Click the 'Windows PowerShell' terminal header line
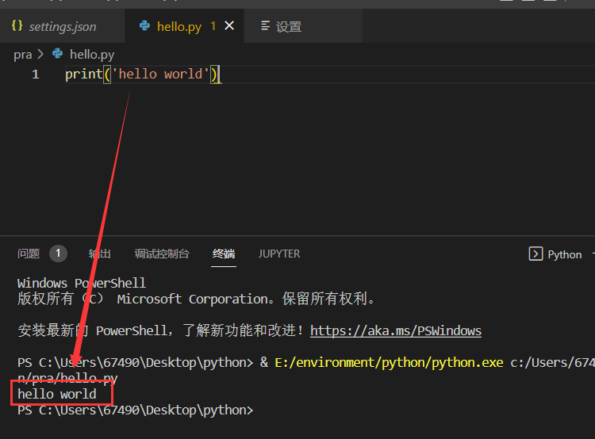Screen dimensions: 595x439 (81, 283)
